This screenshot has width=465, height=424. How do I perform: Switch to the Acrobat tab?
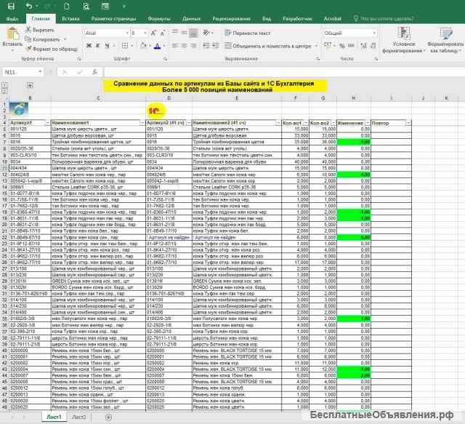pyautogui.click(x=332, y=19)
